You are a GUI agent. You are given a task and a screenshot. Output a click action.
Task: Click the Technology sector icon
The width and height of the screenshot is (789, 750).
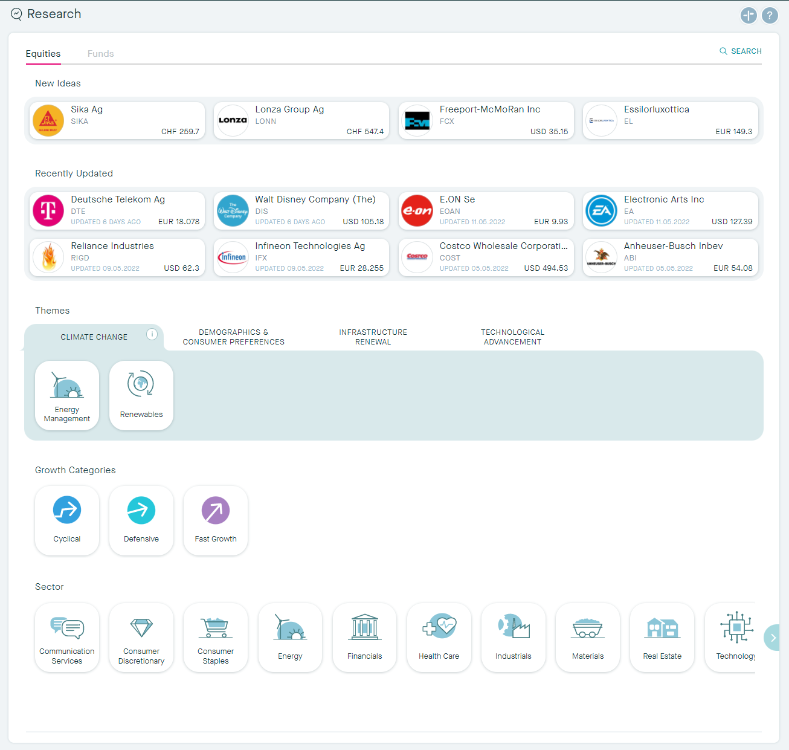736,637
